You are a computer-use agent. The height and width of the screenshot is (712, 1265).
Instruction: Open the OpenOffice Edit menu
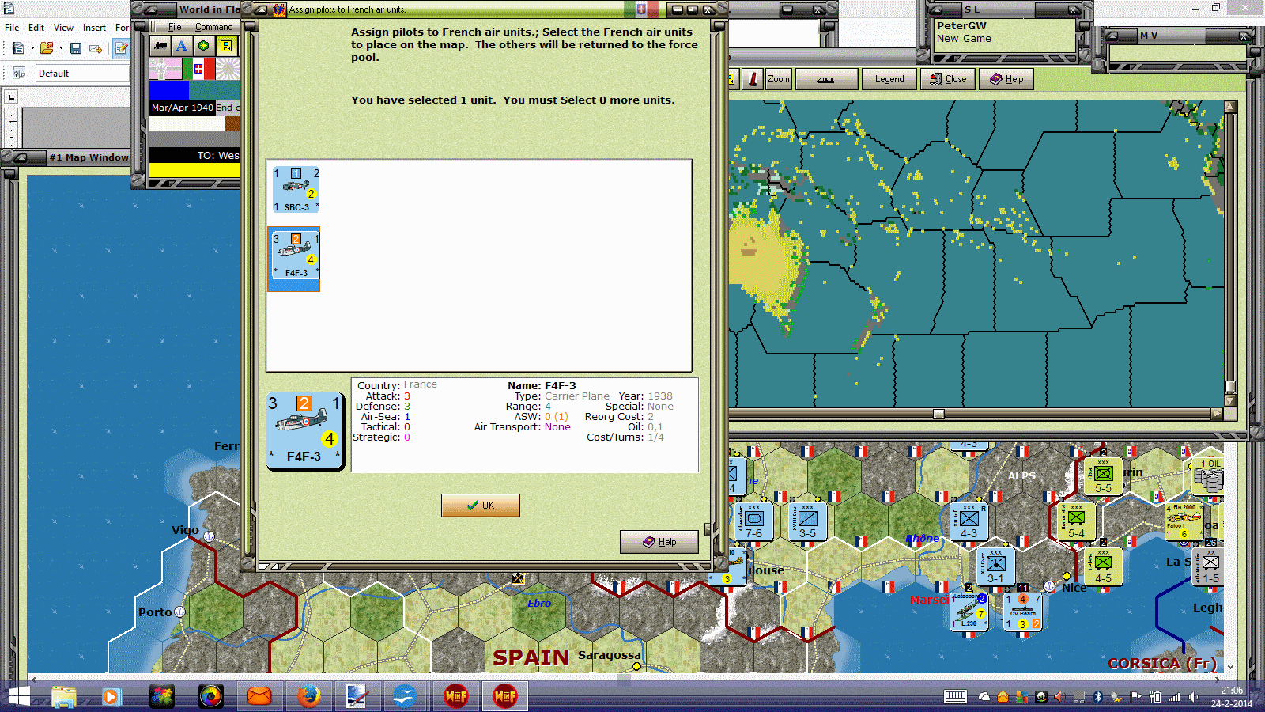pos(36,28)
